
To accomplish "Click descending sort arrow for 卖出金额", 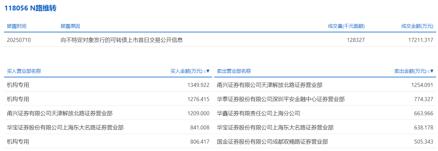I will click(x=432, y=71).
